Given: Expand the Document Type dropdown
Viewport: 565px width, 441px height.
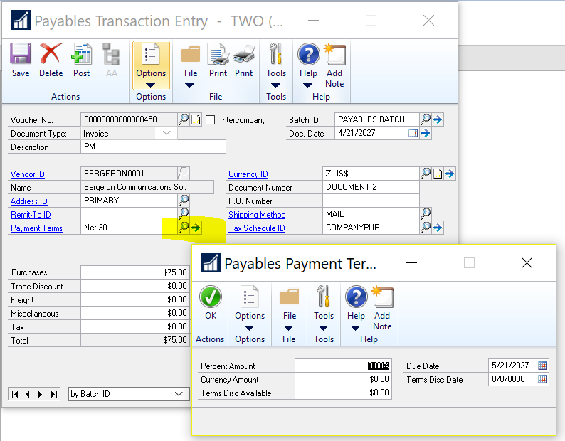Looking at the screenshot, I should click(167, 133).
